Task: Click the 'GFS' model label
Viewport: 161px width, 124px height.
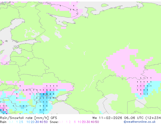Action: 54,118
